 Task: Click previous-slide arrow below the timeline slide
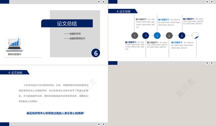[x=207, y=63]
